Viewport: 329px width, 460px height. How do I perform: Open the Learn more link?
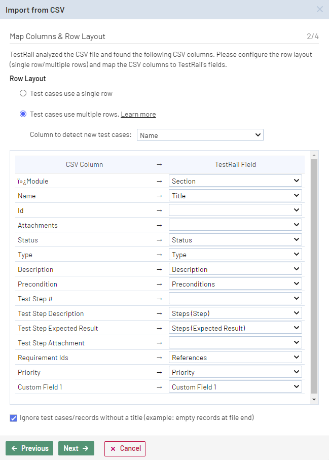(138, 115)
